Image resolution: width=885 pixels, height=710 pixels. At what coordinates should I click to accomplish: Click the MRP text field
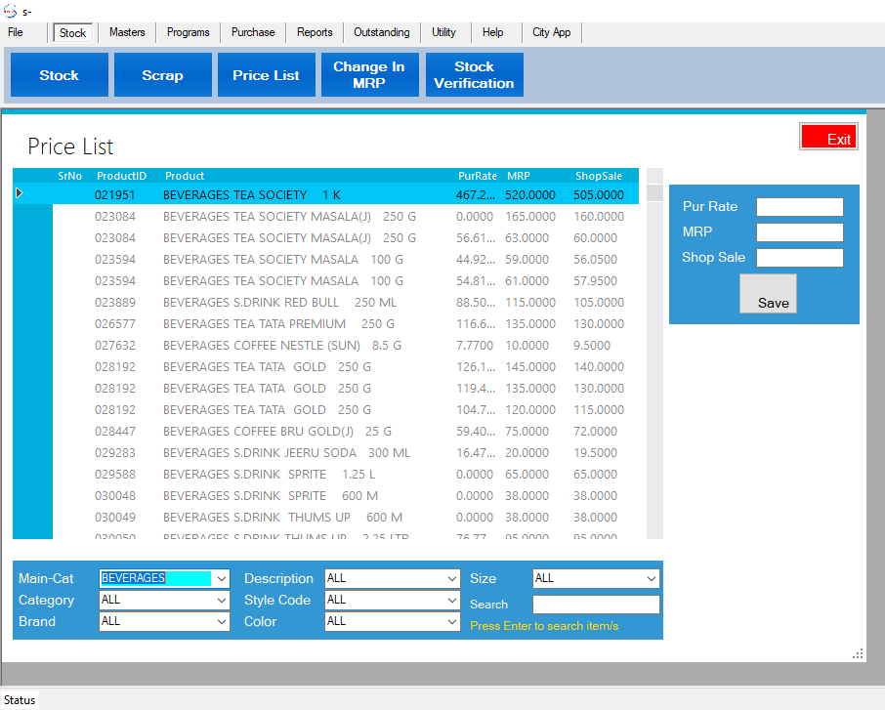coord(799,232)
